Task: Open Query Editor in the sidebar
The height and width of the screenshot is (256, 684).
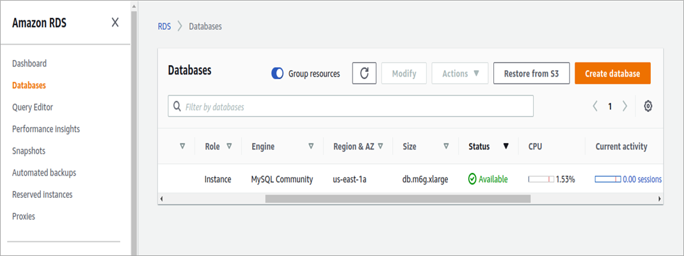Action: coord(33,107)
